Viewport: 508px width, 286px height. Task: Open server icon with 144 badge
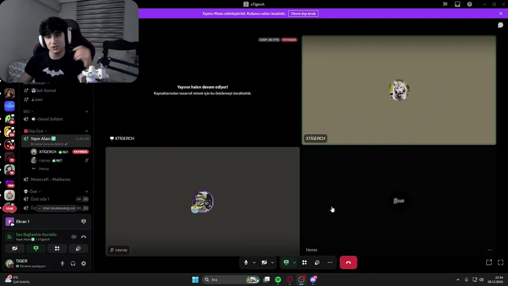click(10, 182)
